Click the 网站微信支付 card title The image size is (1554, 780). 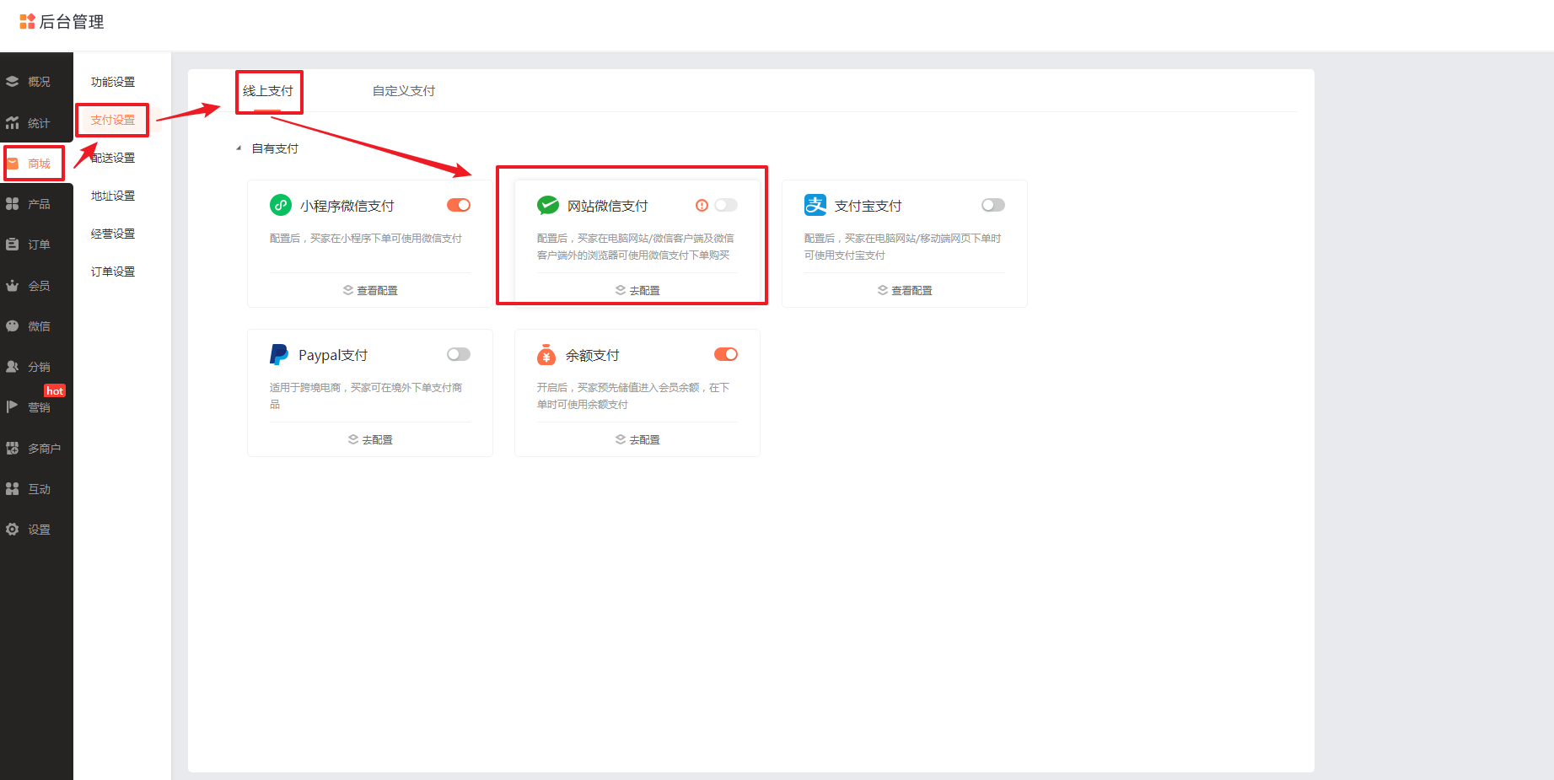coord(608,206)
